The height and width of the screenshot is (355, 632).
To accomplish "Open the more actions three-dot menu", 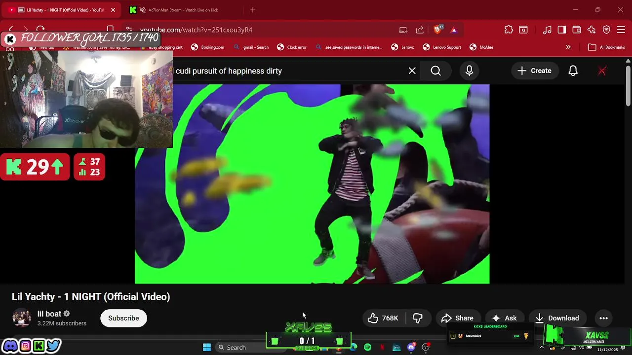I will point(603,318).
